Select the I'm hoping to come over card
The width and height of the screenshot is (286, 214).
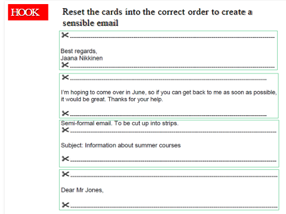[169, 96]
